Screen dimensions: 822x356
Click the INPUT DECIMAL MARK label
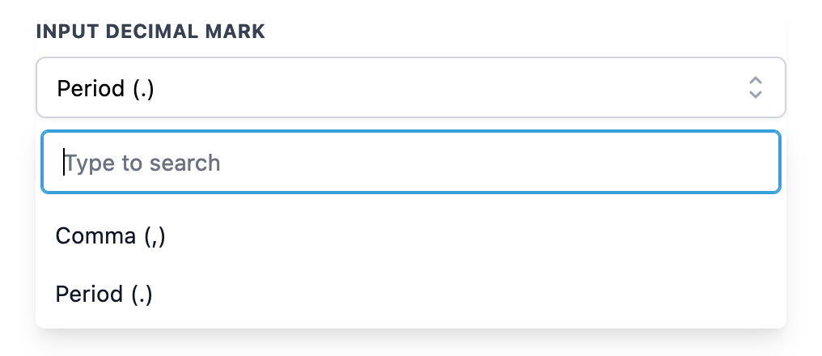point(150,32)
